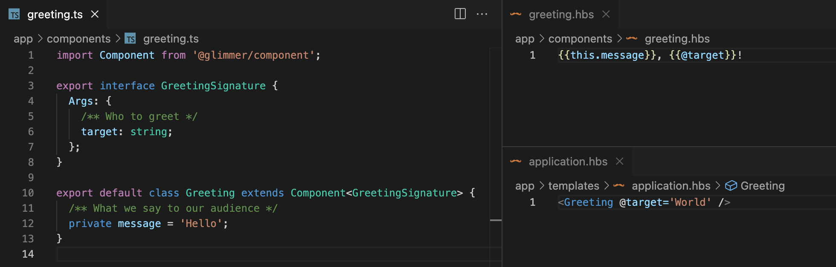Click 'Greeting' class name on line 10
836x267 pixels.
[210, 193]
